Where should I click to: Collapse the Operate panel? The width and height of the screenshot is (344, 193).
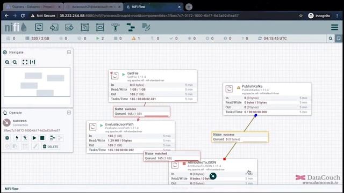69,113
